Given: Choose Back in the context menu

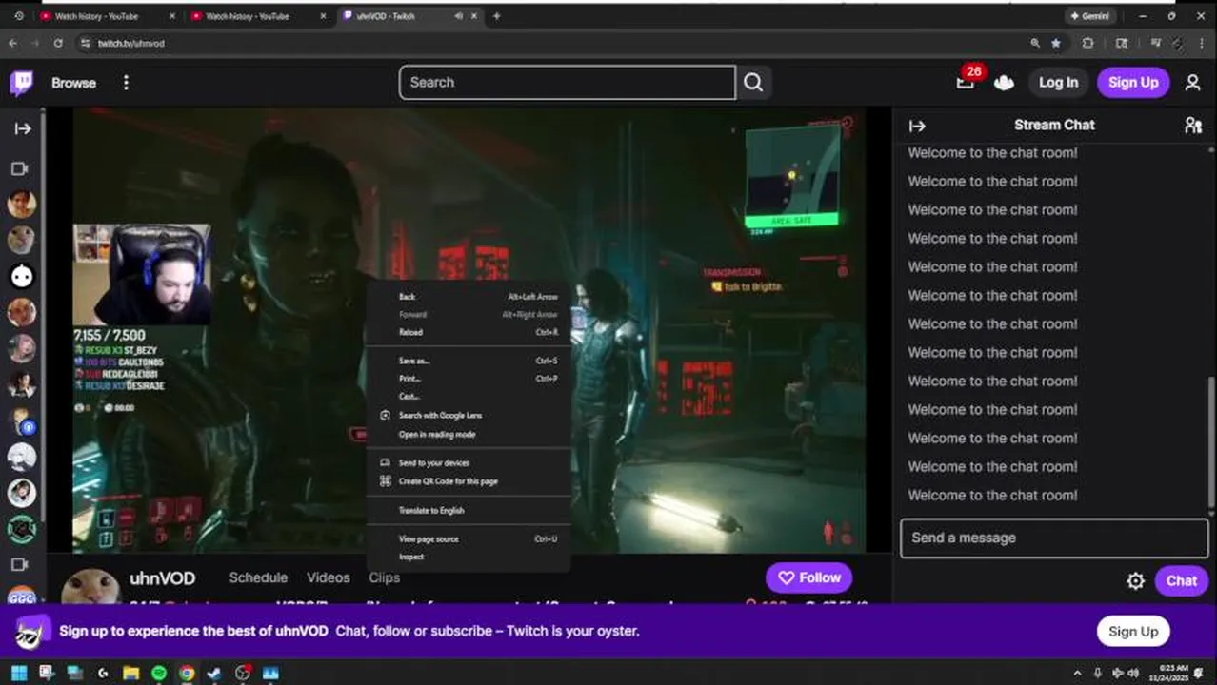Looking at the screenshot, I should pyautogui.click(x=469, y=297).
